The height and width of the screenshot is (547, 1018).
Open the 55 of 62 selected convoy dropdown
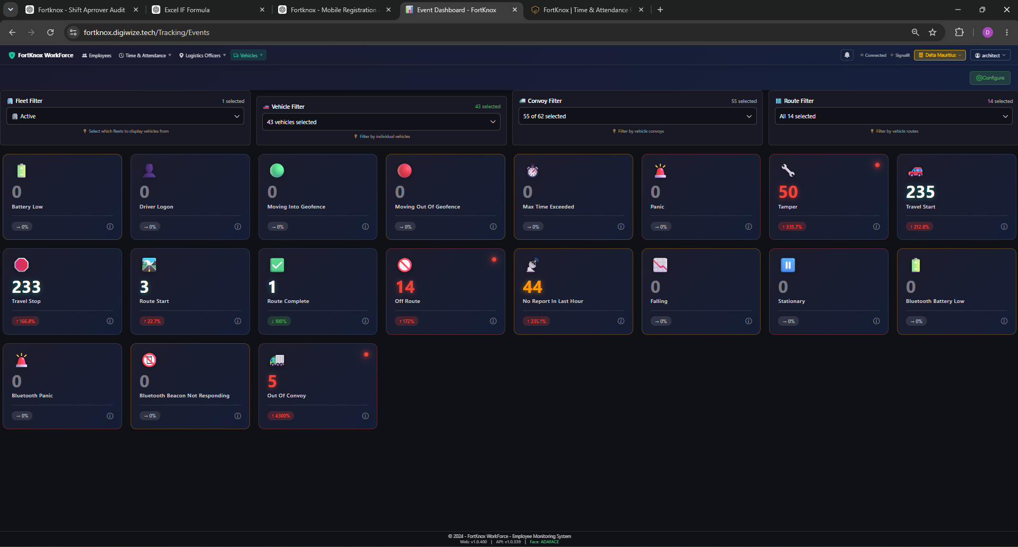pyautogui.click(x=637, y=116)
